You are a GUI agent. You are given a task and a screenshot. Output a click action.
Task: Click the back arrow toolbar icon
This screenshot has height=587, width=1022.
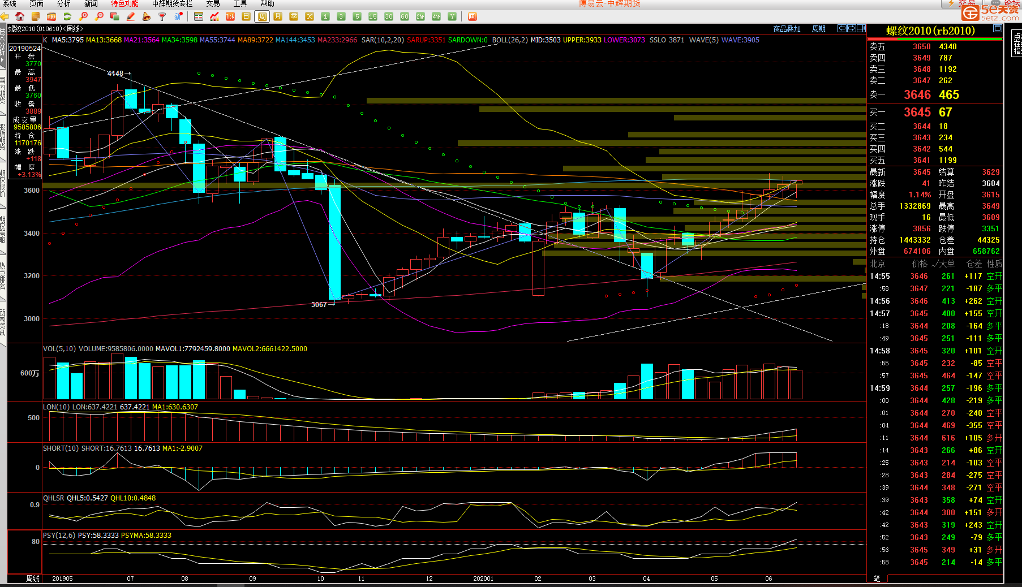[x=5, y=16]
